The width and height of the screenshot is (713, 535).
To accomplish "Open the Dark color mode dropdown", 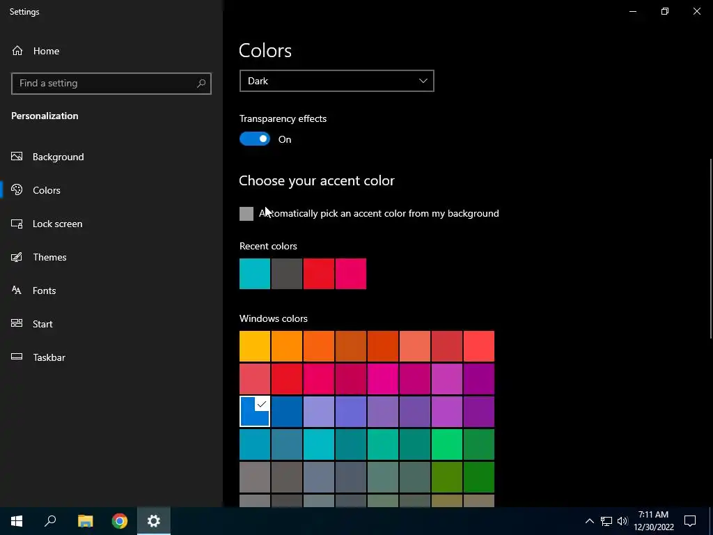I will (x=337, y=81).
